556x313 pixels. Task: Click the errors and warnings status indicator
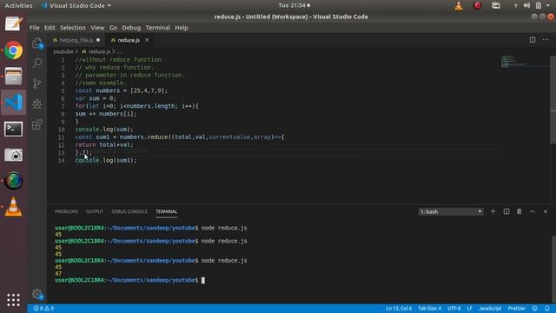[x=43, y=309]
